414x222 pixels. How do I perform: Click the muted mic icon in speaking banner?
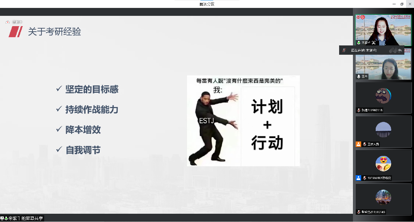point(344,50)
